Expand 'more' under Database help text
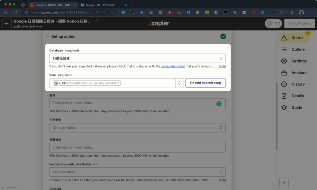The height and width of the screenshot is (190, 317). click(x=222, y=66)
